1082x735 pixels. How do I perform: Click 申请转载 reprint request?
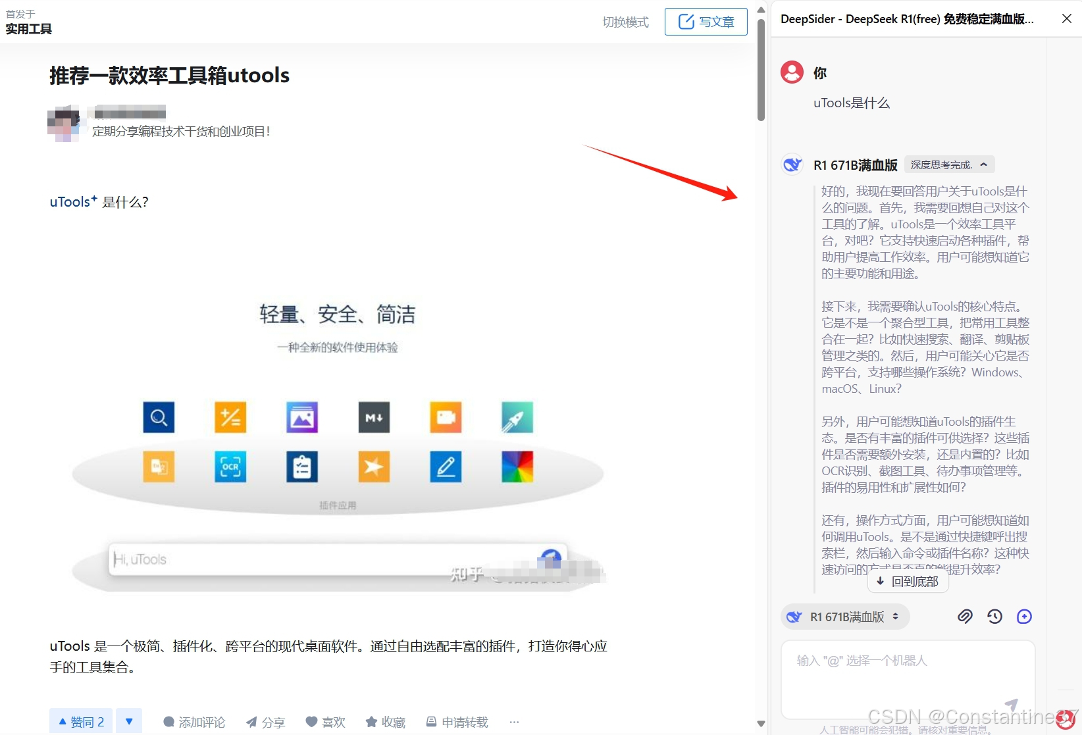(x=457, y=722)
